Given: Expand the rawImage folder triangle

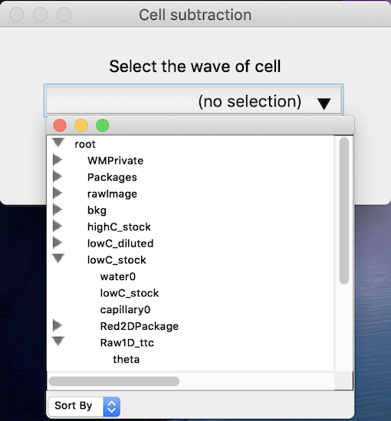Looking at the screenshot, I should pyautogui.click(x=58, y=193).
